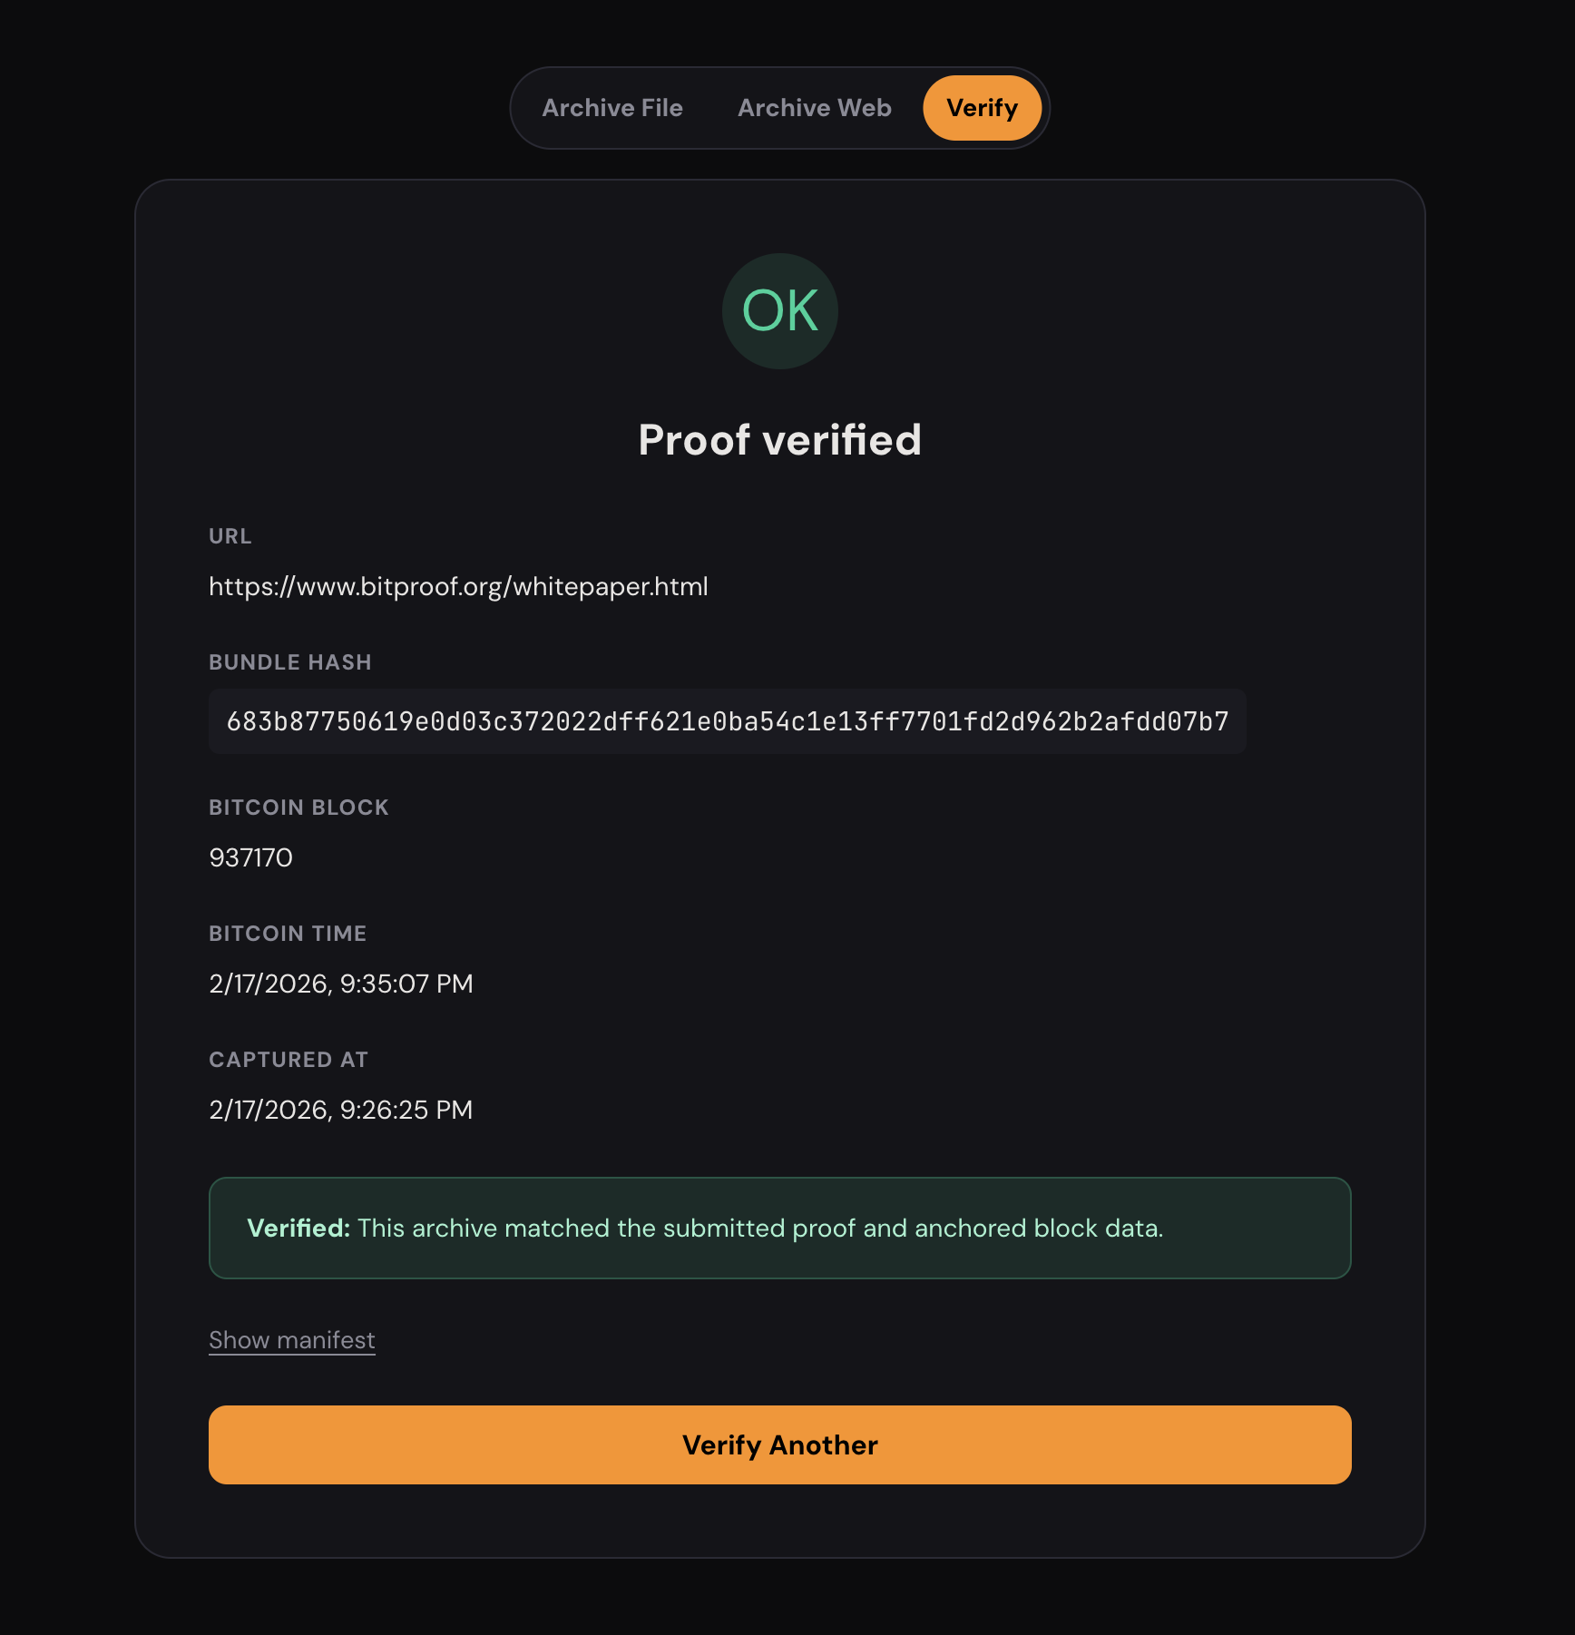Click the green OK status badge
The height and width of the screenshot is (1635, 1575).
pos(779,311)
